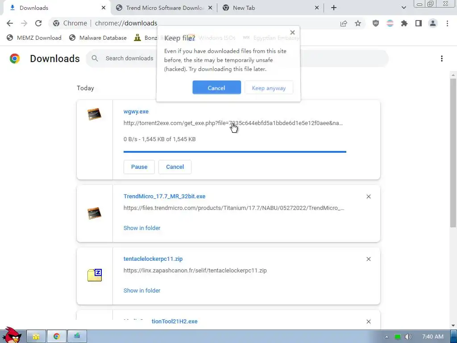Image resolution: width=457 pixels, height=343 pixels.
Task: Click the files.trendmicro.com source URL
Action: click(234, 208)
